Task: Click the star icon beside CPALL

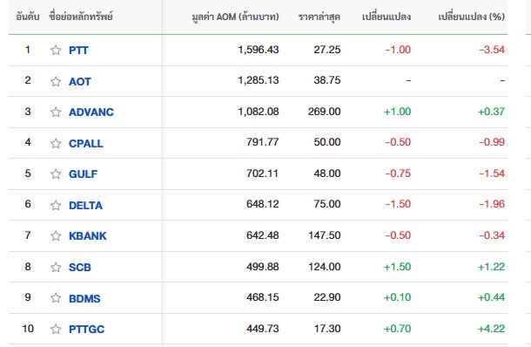Action: click(56, 144)
